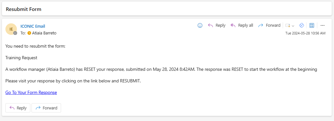
Task: Click the clock status icon beside Atiaia Barreto
Action: pyautogui.click(x=29, y=33)
